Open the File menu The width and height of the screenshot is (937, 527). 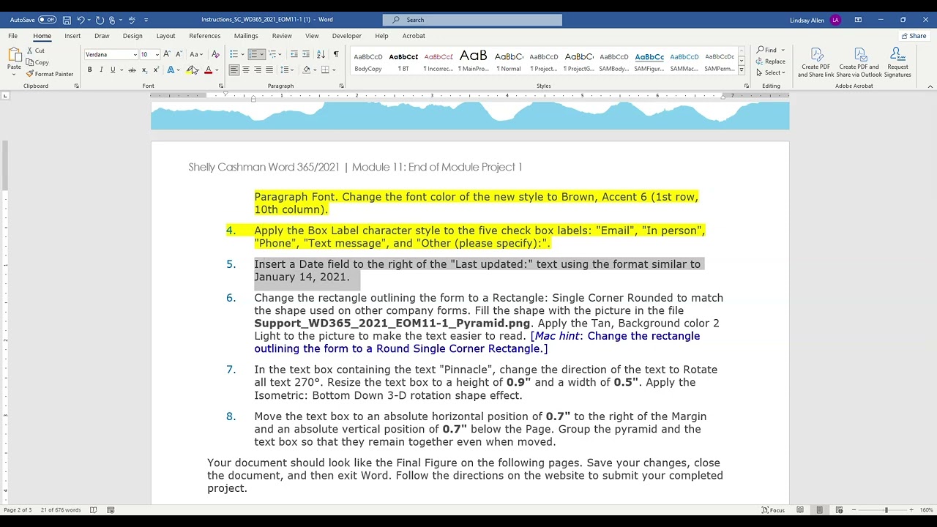pyautogui.click(x=12, y=36)
